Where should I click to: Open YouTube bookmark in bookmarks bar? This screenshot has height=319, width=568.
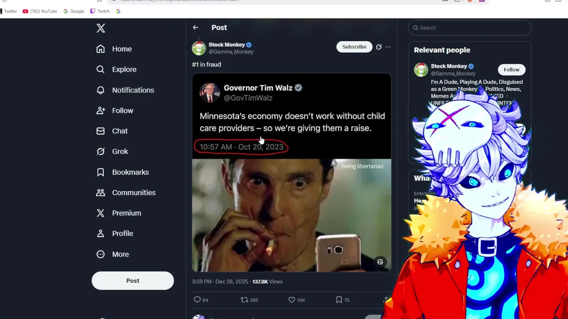(40, 12)
